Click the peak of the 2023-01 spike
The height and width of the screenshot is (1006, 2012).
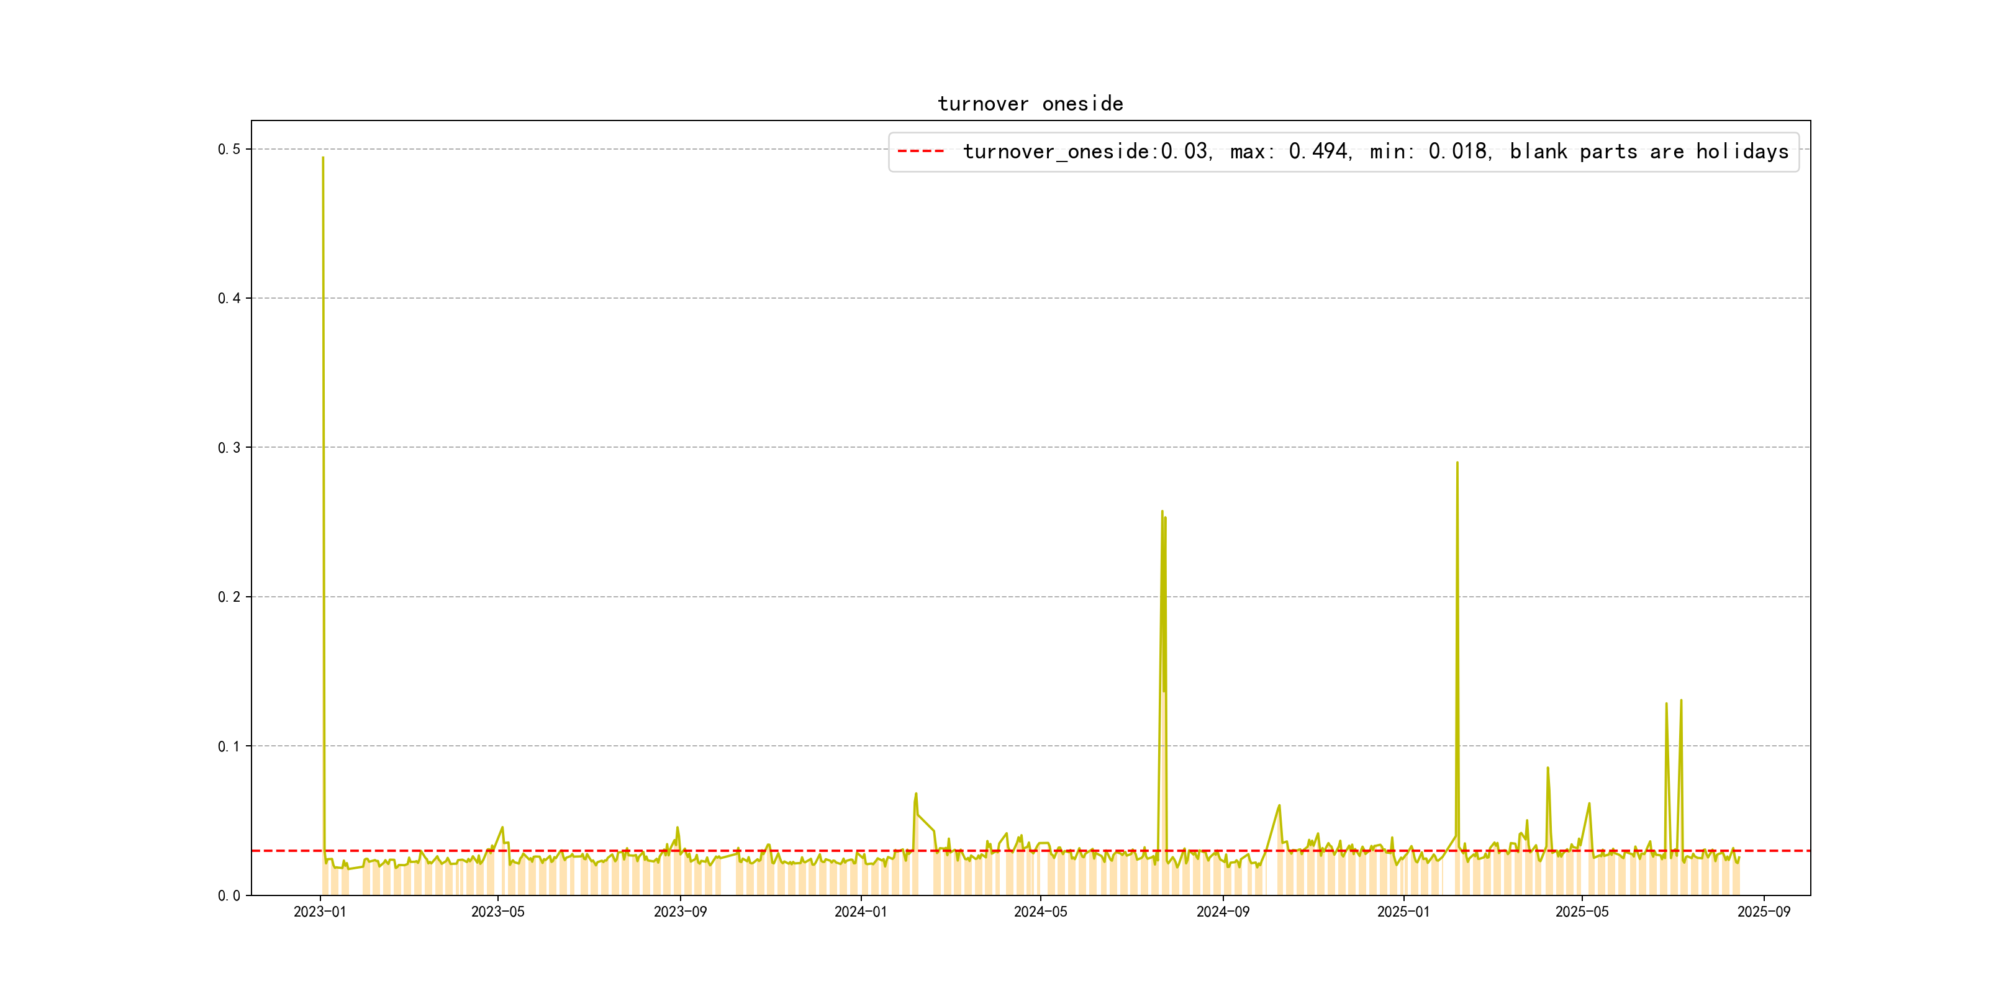coord(322,158)
